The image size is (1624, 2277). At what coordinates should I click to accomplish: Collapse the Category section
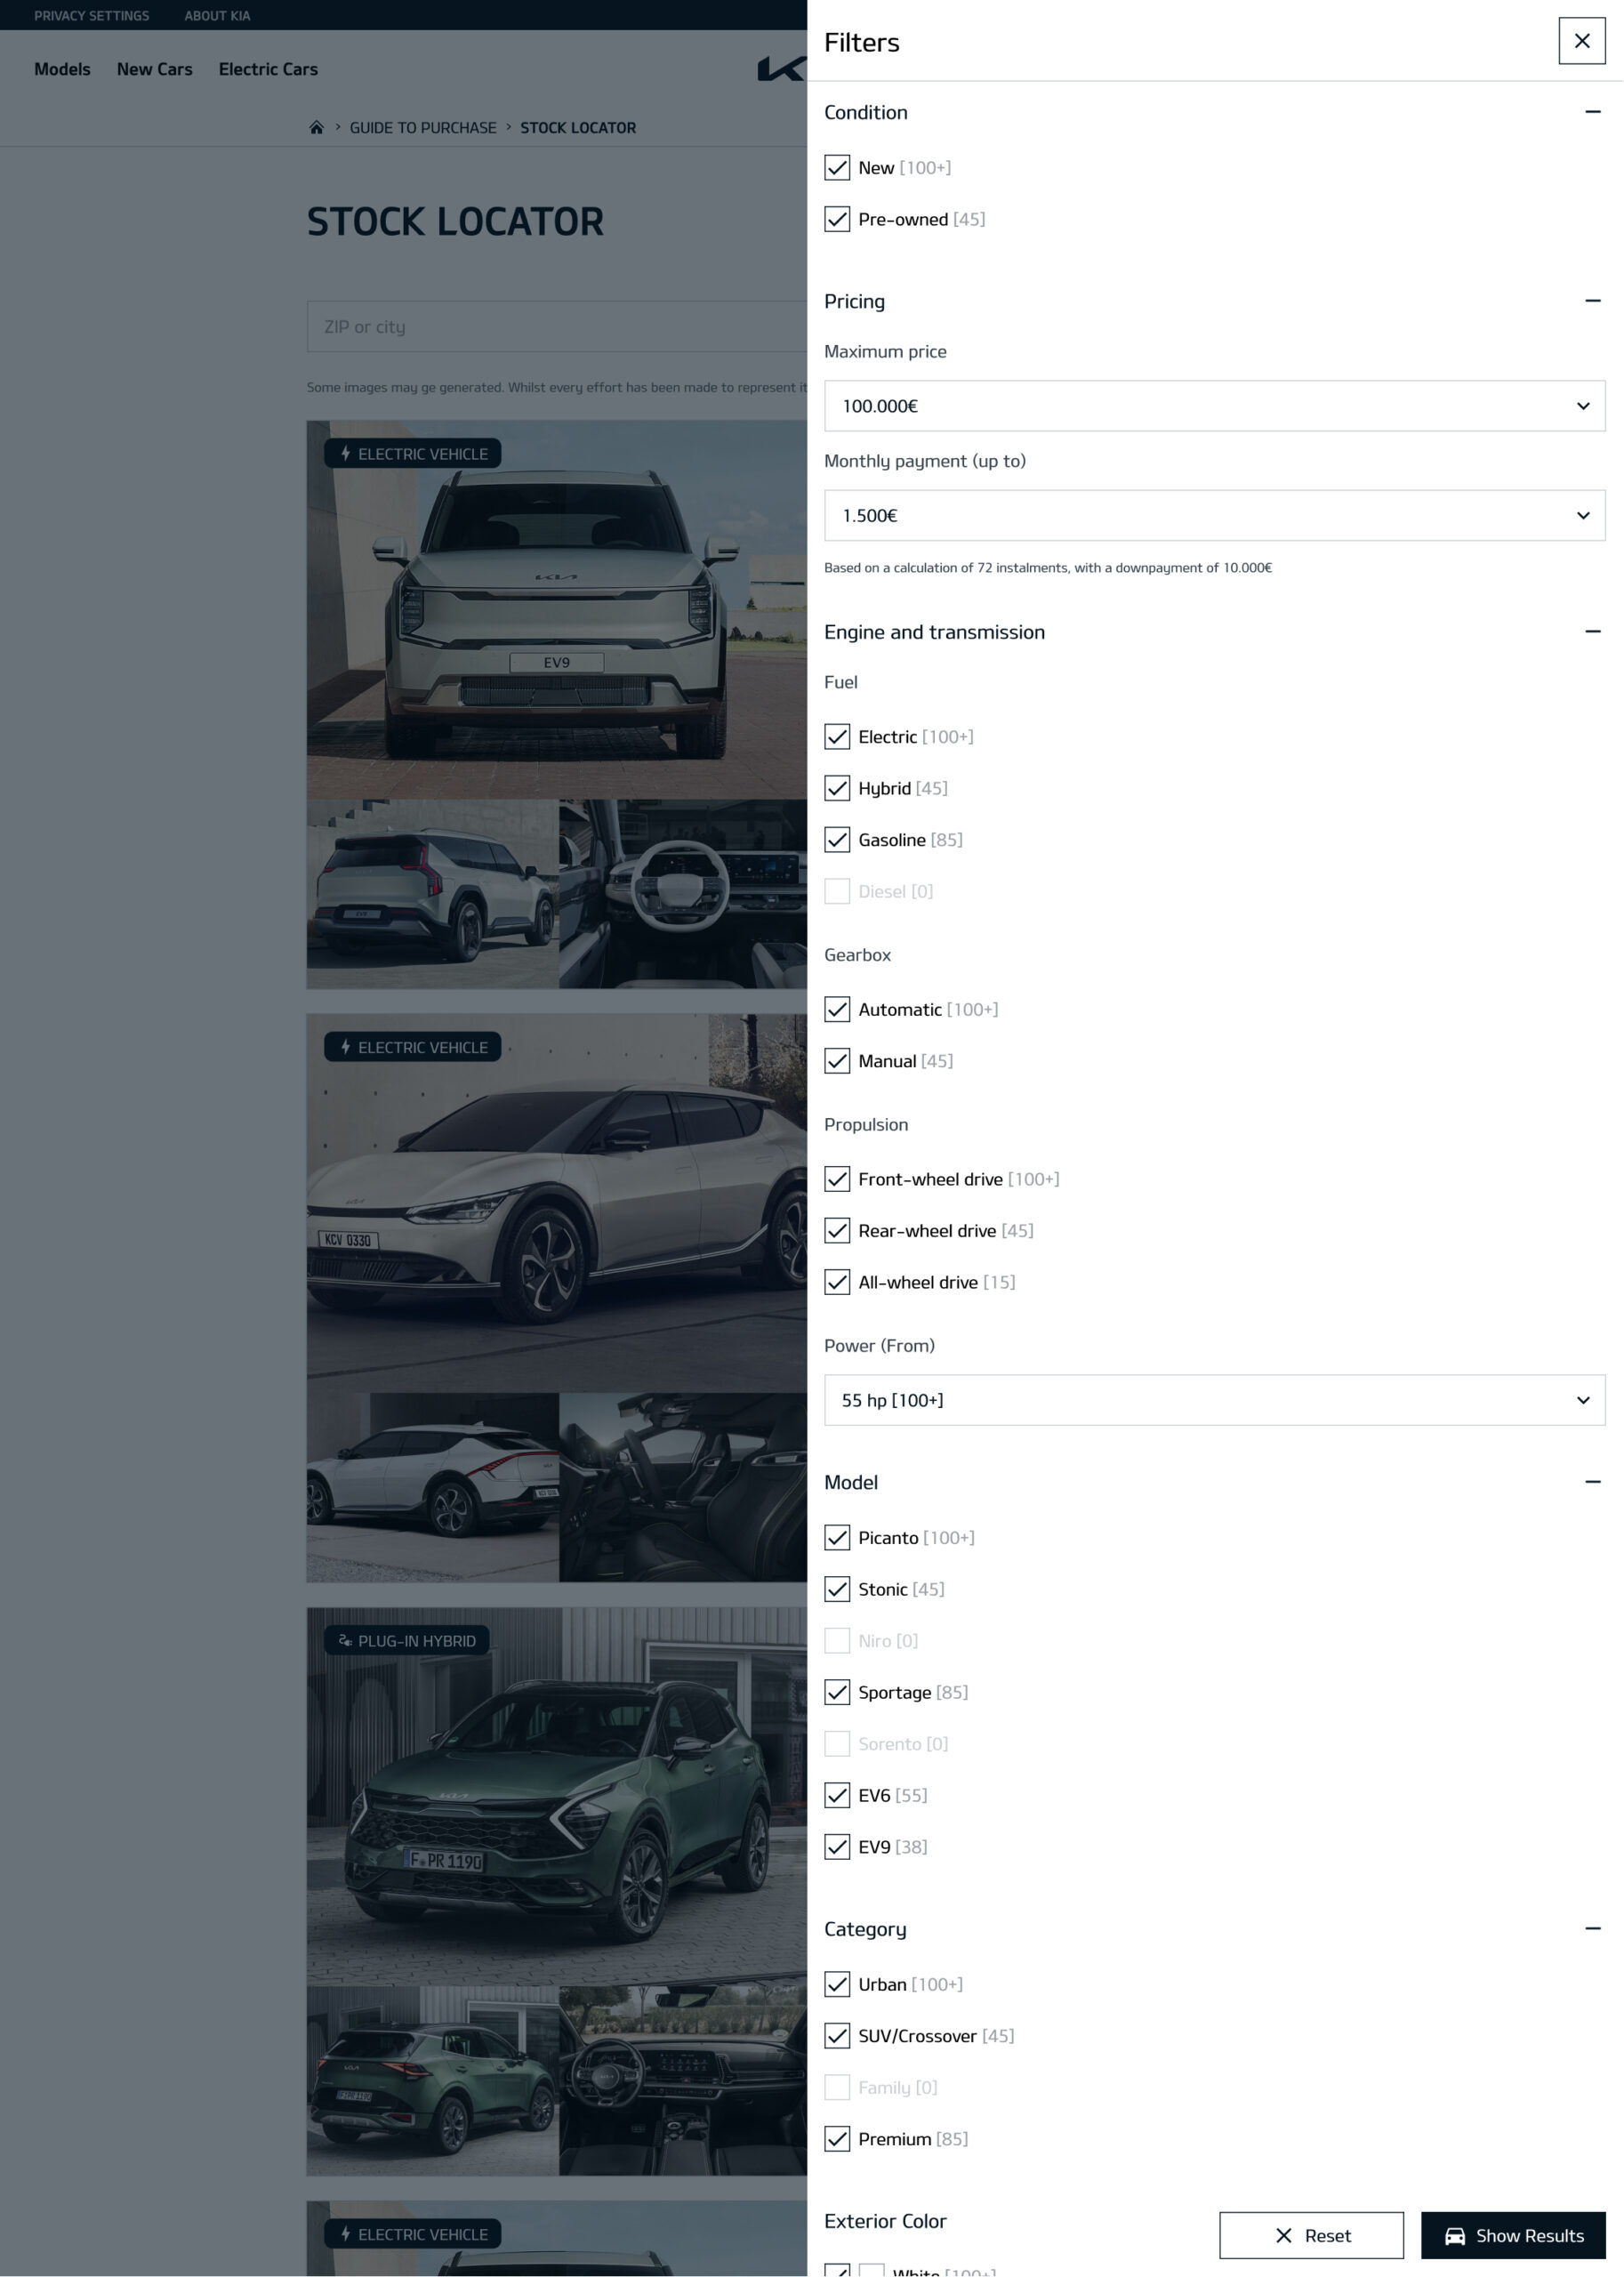(x=1592, y=1929)
